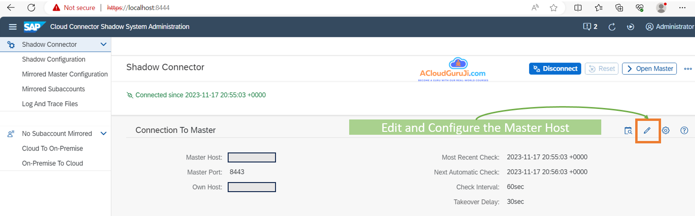This screenshot has height=216, width=695.
Task: Click the circular play icon in the SAP header
Action: (630, 27)
